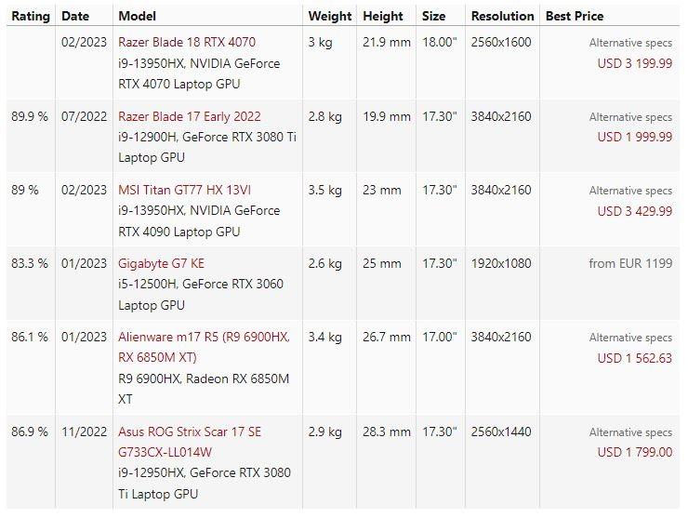The height and width of the screenshot is (518, 688).
Task: Sort laptops by the Model header
Action: pyautogui.click(x=138, y=16)
